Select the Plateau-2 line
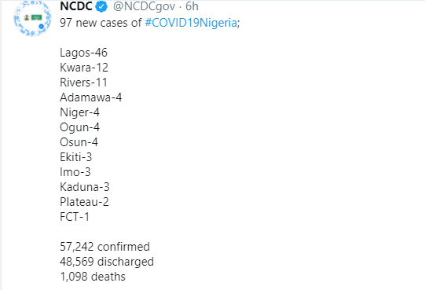425x290 pixels. click(x=84, y=202)
